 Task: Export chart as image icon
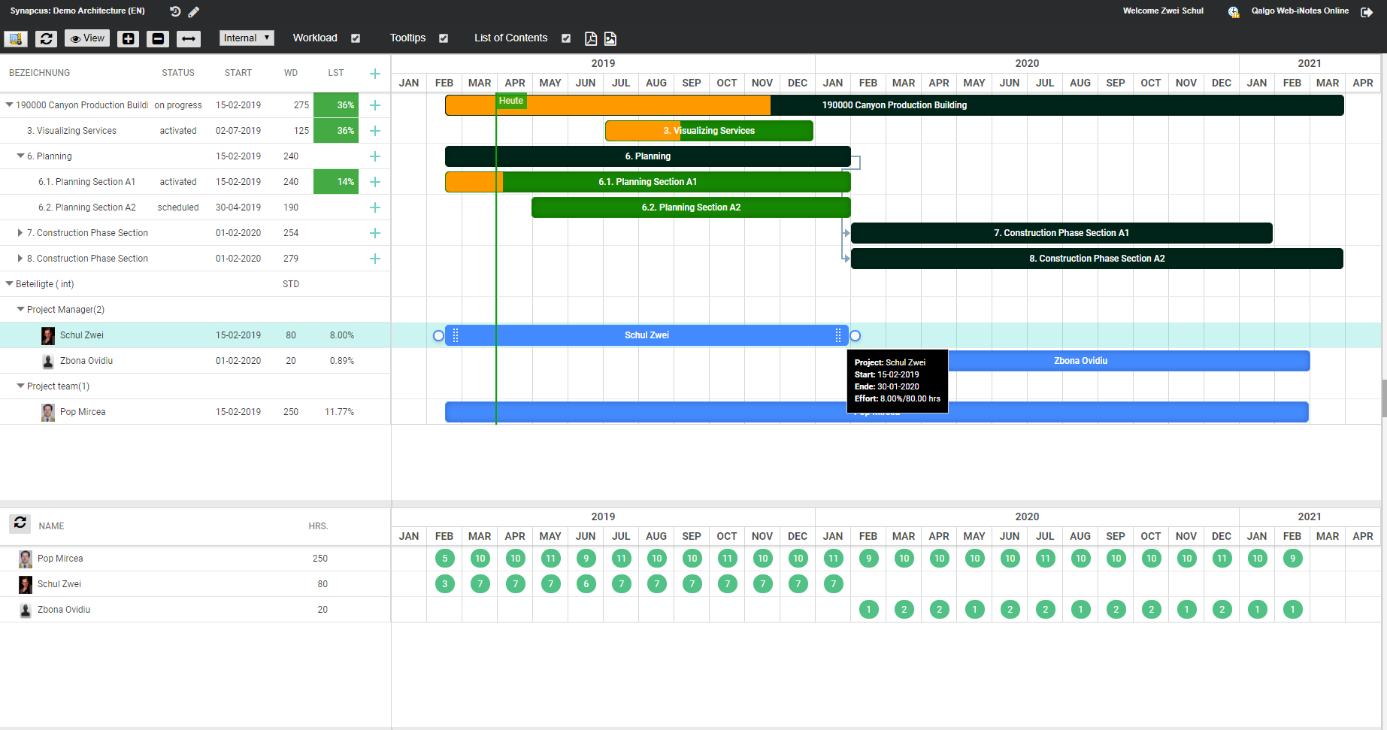coord(610,38)
